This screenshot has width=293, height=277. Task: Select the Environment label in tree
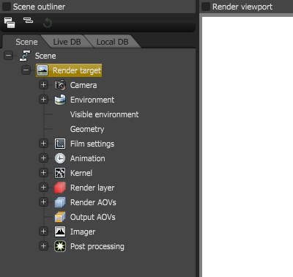click(92, 100)
